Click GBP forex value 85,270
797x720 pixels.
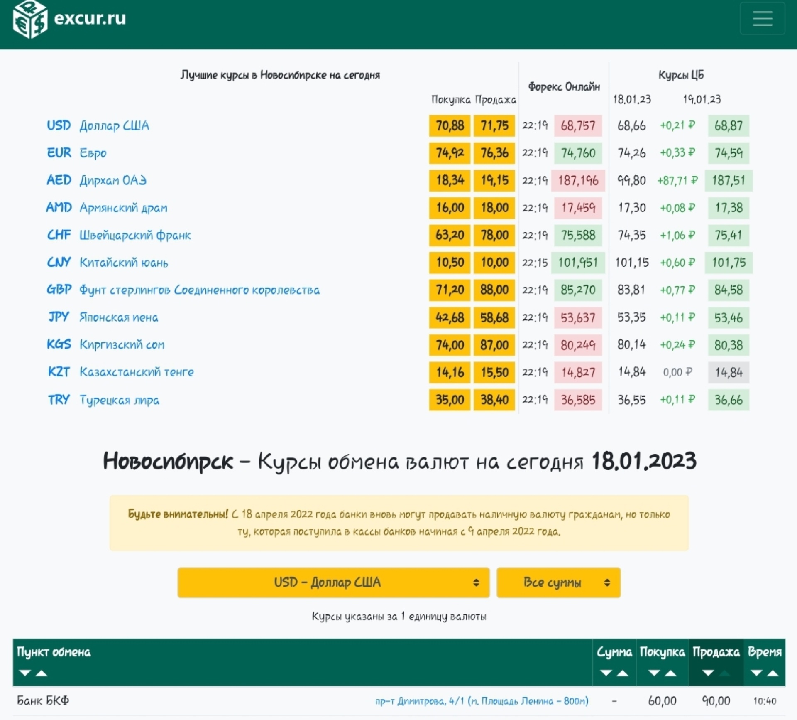[x=578, y=290]
